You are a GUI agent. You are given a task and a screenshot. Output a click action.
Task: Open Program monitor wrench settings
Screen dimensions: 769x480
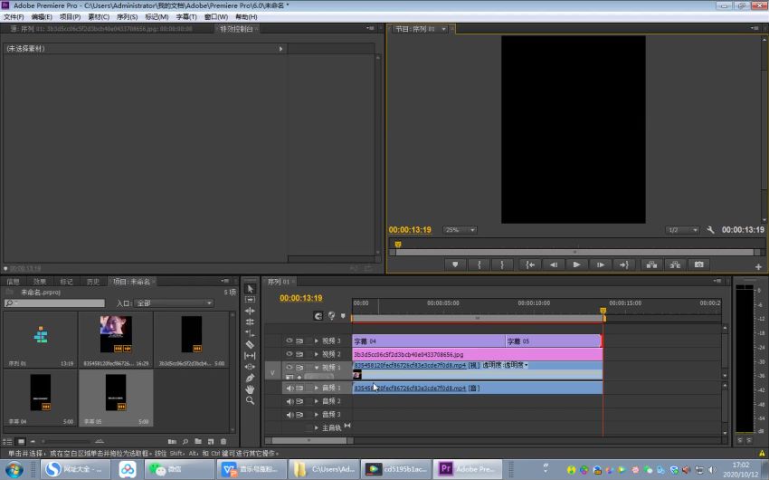click(710, 230)
